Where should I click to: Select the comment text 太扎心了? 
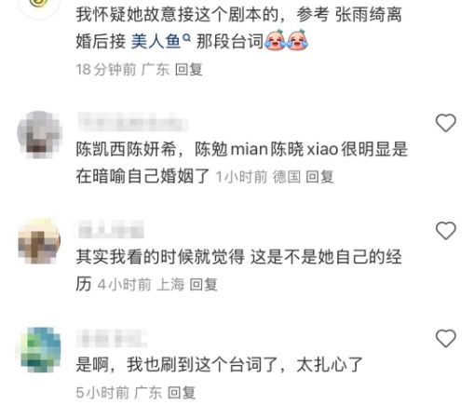330,364
